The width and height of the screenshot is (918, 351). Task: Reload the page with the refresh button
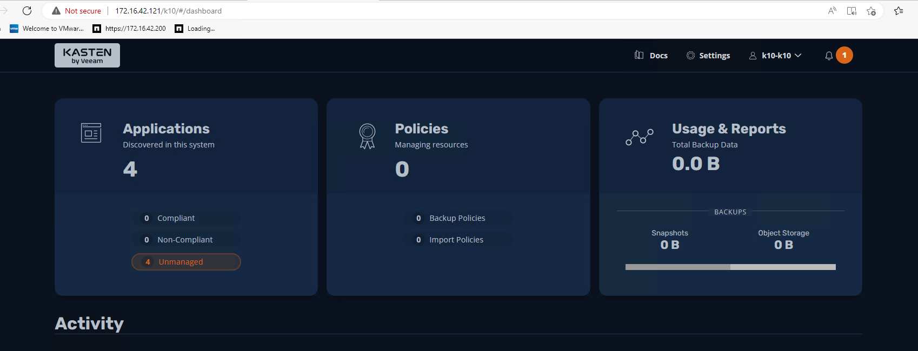coord(27,11)
